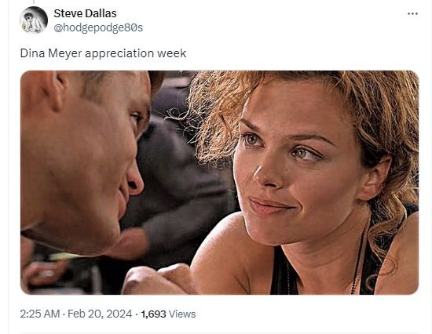Click the tweet text about Dina Meyer

click(103, 53)
